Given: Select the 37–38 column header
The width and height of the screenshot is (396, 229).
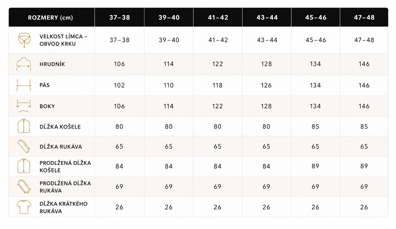Looking at the screenshot, I should point(120,17).
